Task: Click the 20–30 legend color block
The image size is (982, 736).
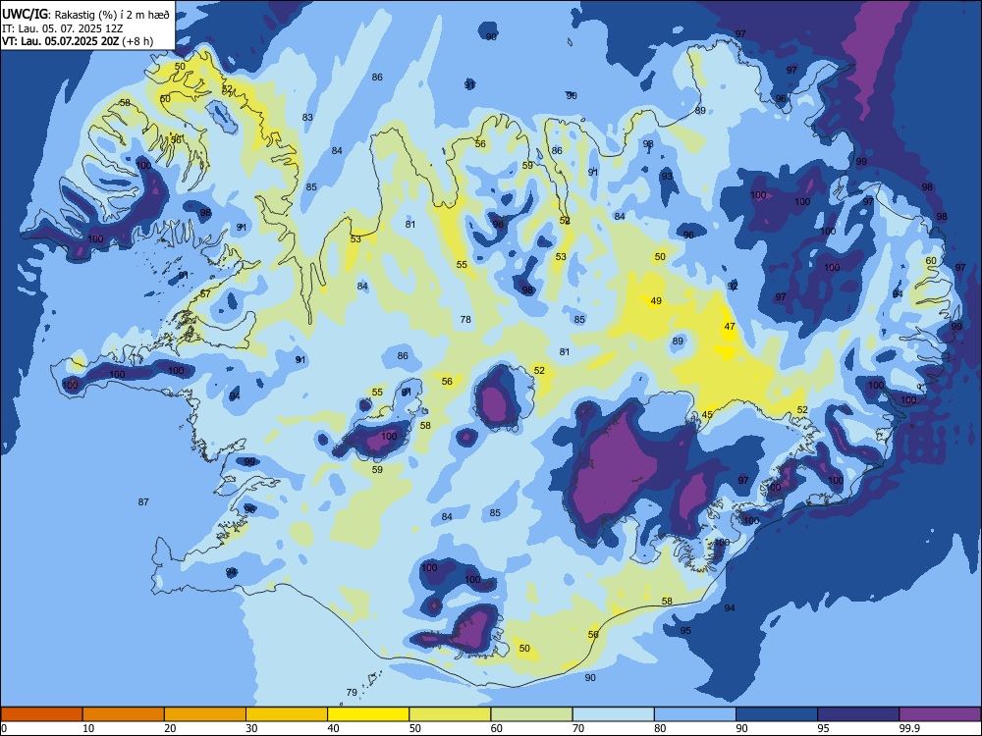Action: point(205,714)
